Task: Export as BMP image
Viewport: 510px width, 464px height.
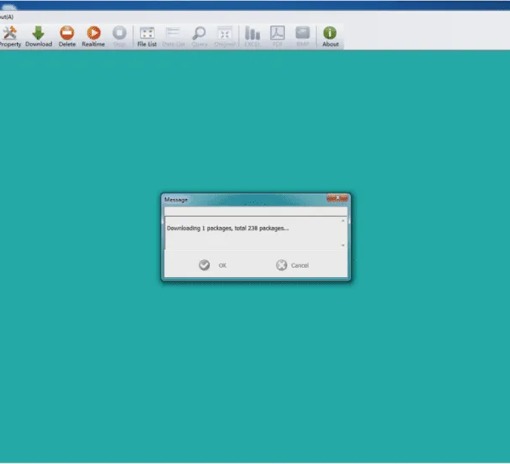Action: tap(303, 35)
